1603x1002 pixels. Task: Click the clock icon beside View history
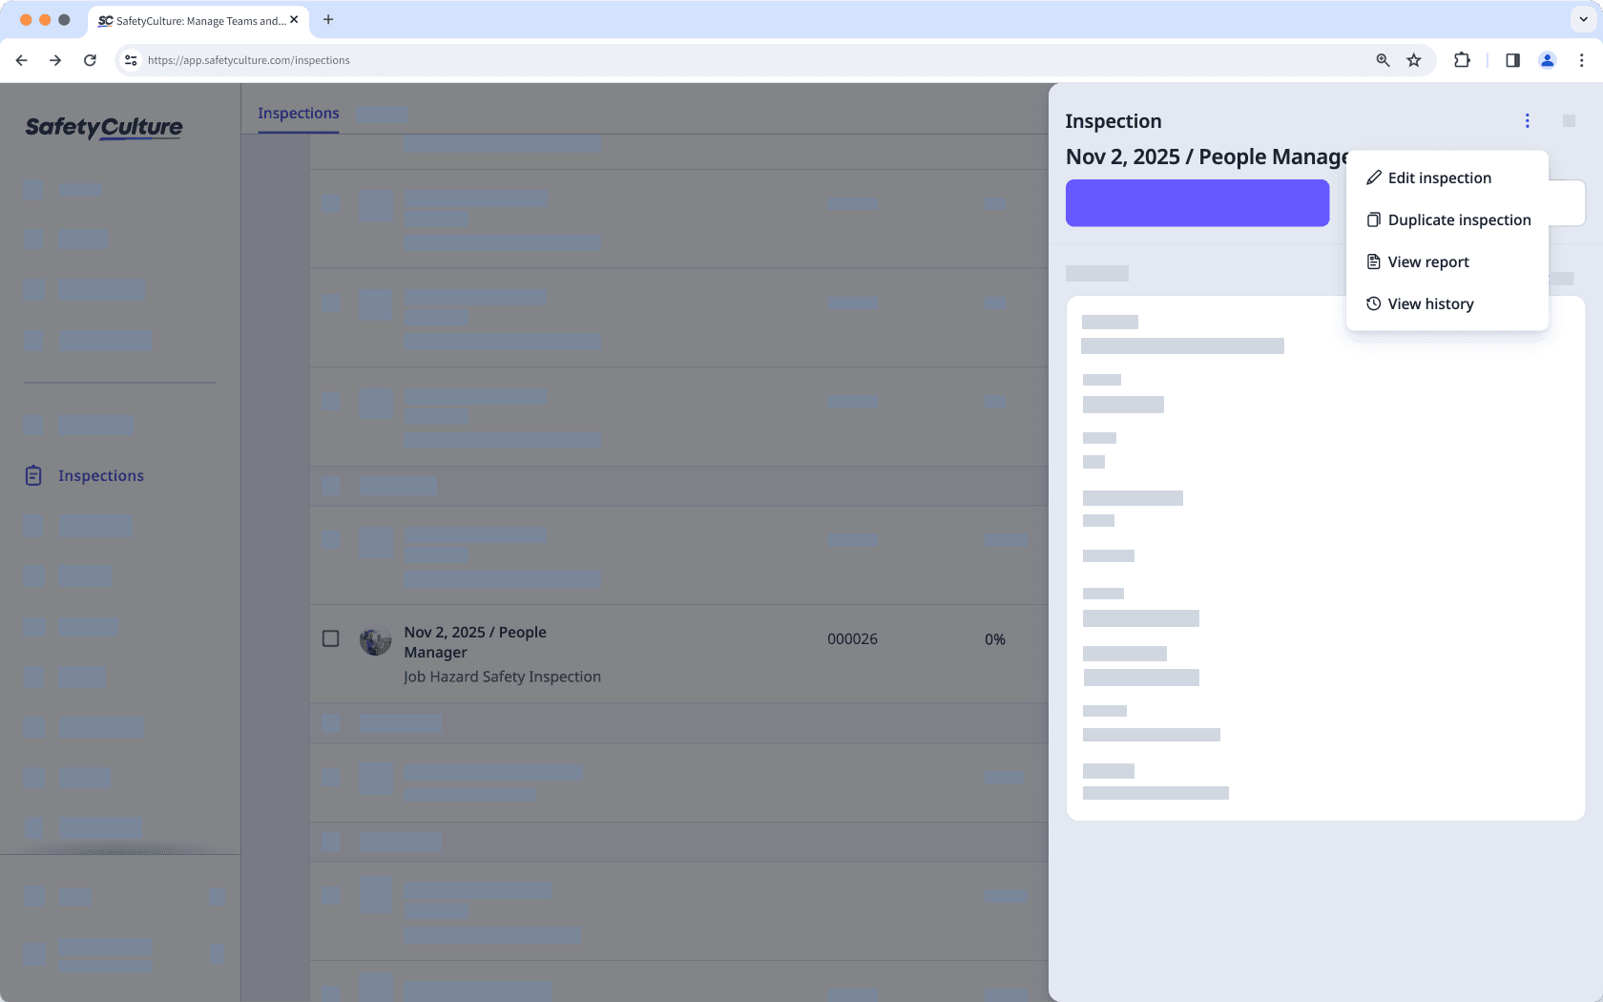1373,304
